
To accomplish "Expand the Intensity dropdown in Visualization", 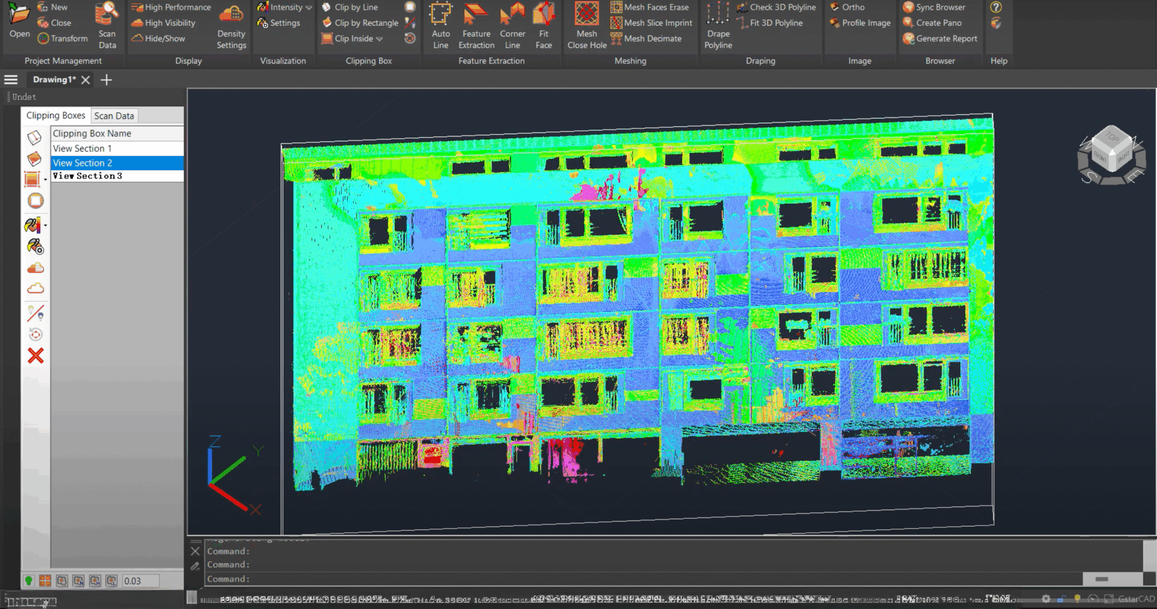I will point(309,7).
